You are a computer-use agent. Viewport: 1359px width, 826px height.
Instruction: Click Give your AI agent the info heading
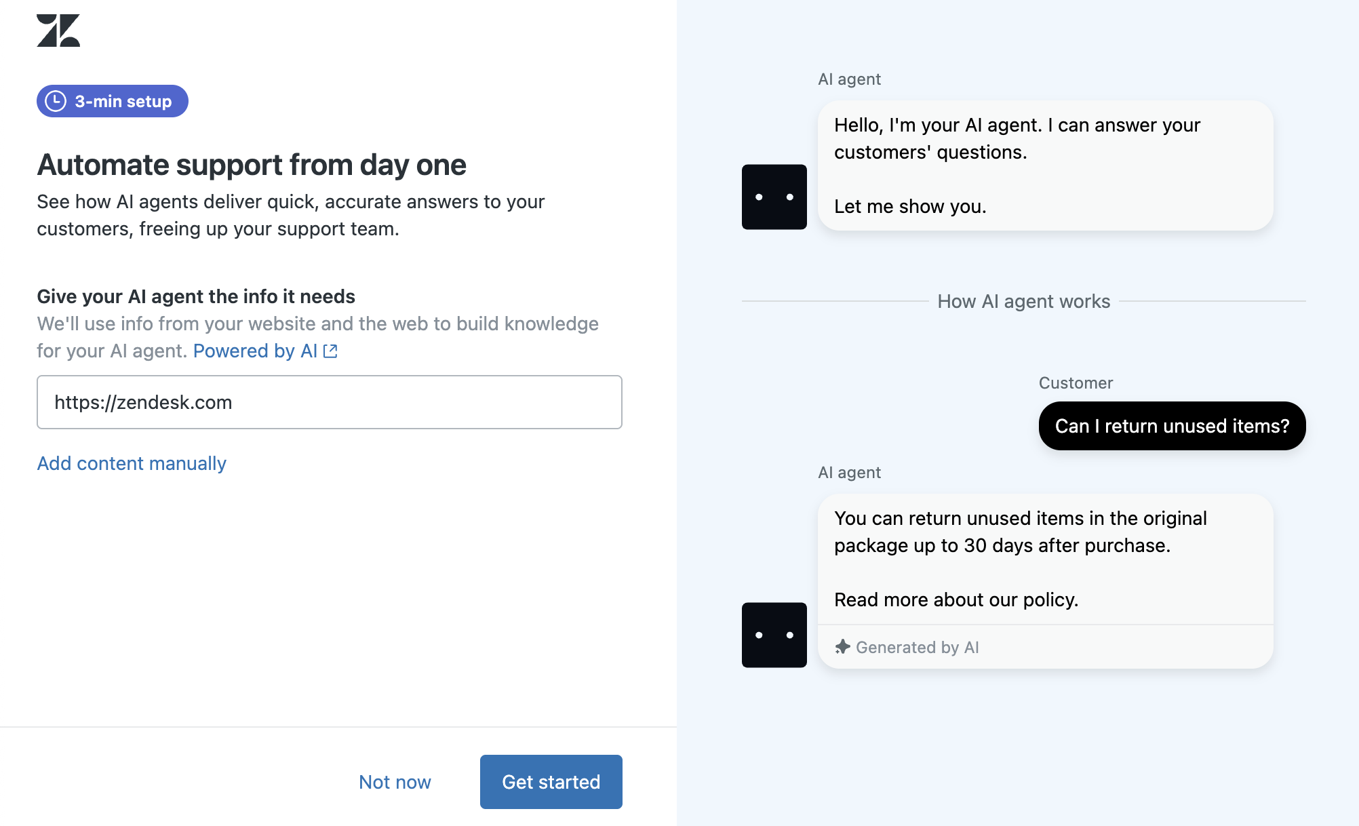click(x=196, y=296)
